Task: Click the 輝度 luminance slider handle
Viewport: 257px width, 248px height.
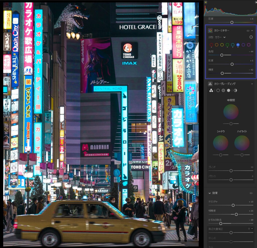Action: 222,73
